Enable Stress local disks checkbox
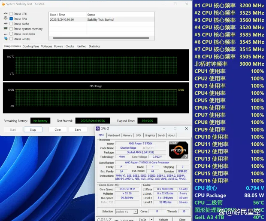 point(11,34)
